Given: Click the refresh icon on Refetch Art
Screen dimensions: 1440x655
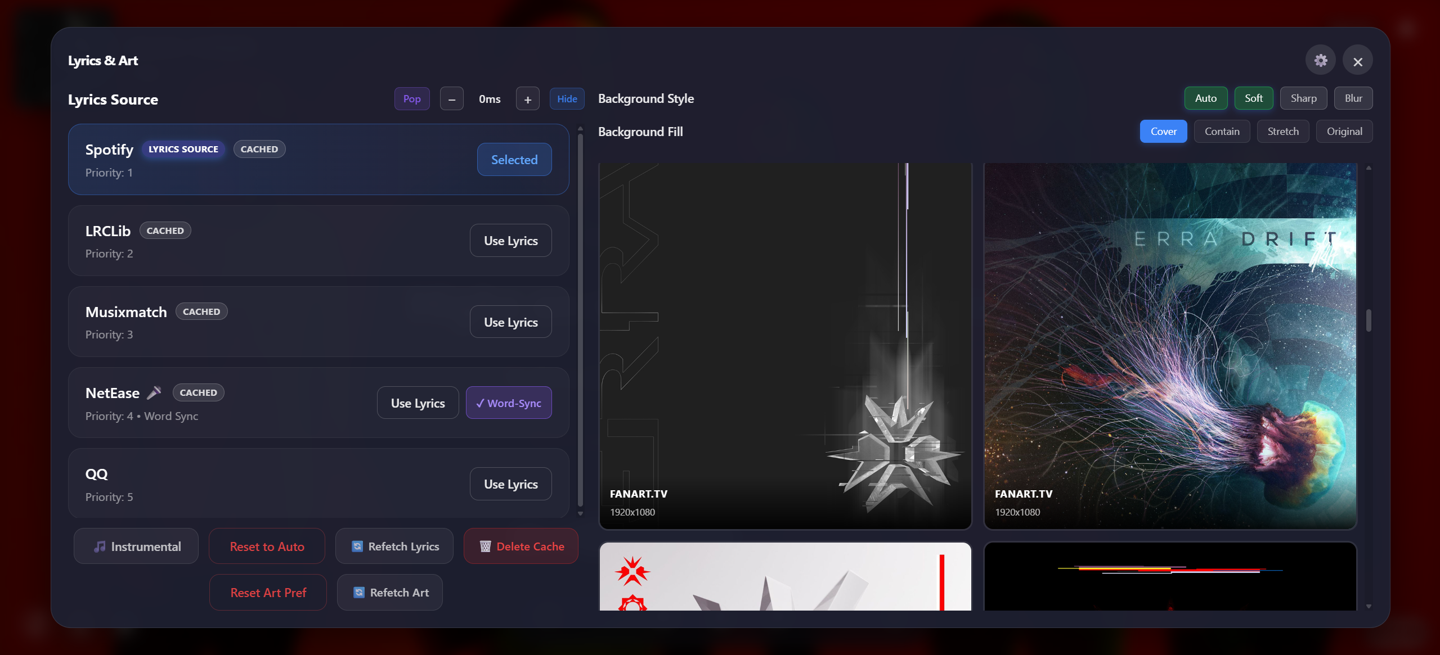Looking at the screenshot, I should tap(359, 592).
